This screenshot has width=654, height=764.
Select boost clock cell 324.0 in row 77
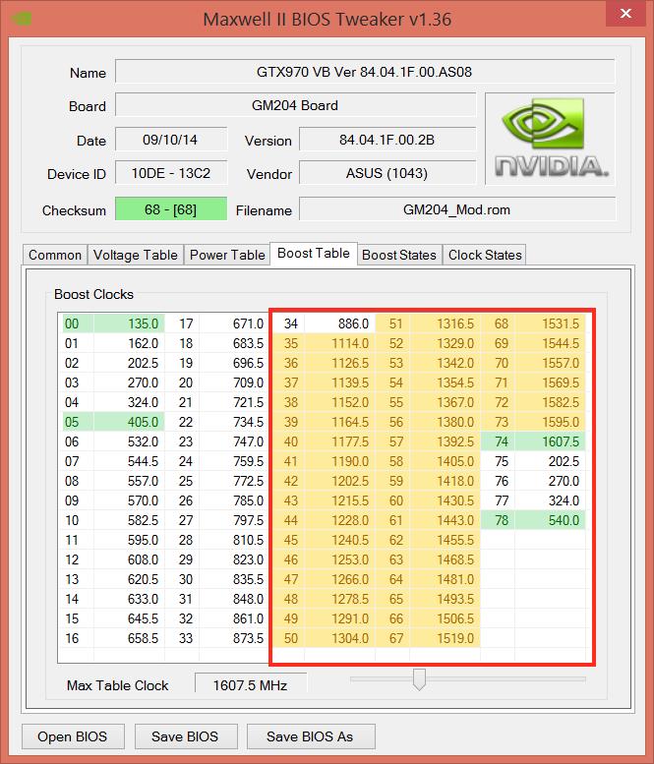pyautogui.click(x=550, y=500)
